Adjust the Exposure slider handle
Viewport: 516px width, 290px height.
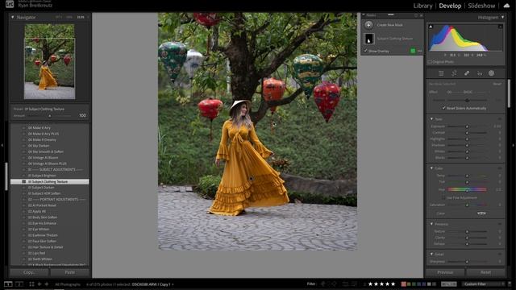pyautogui.click(x=467, y=126)
